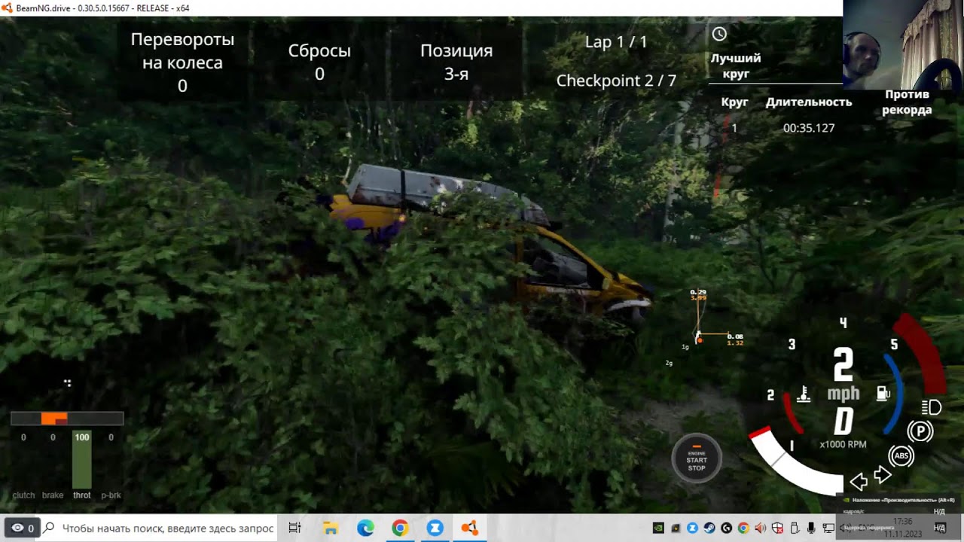Screen dimensions: 964x542
Task: Open File Explorer from the taskbar
Action: point(330,528)
